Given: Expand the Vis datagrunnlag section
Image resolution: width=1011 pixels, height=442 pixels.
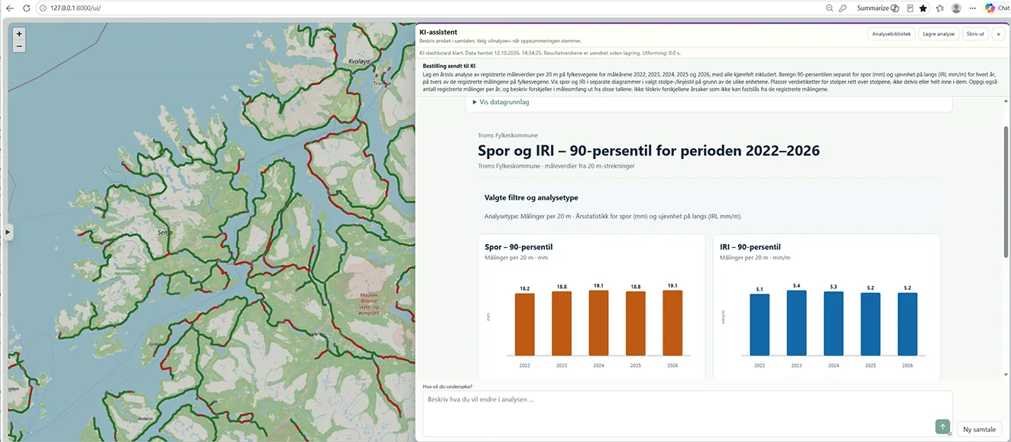Looking at the screenshot, I should click(501, 102).
